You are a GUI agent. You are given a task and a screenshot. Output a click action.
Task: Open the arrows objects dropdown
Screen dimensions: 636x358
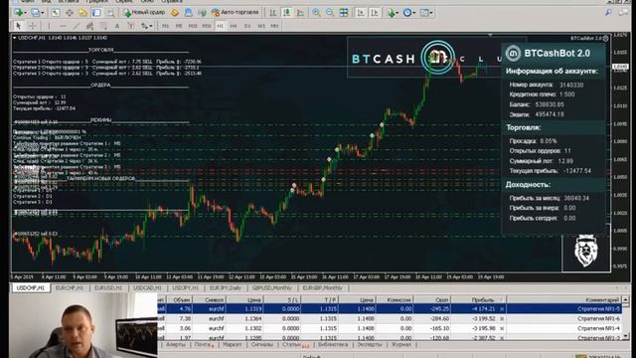pos(146,26)
